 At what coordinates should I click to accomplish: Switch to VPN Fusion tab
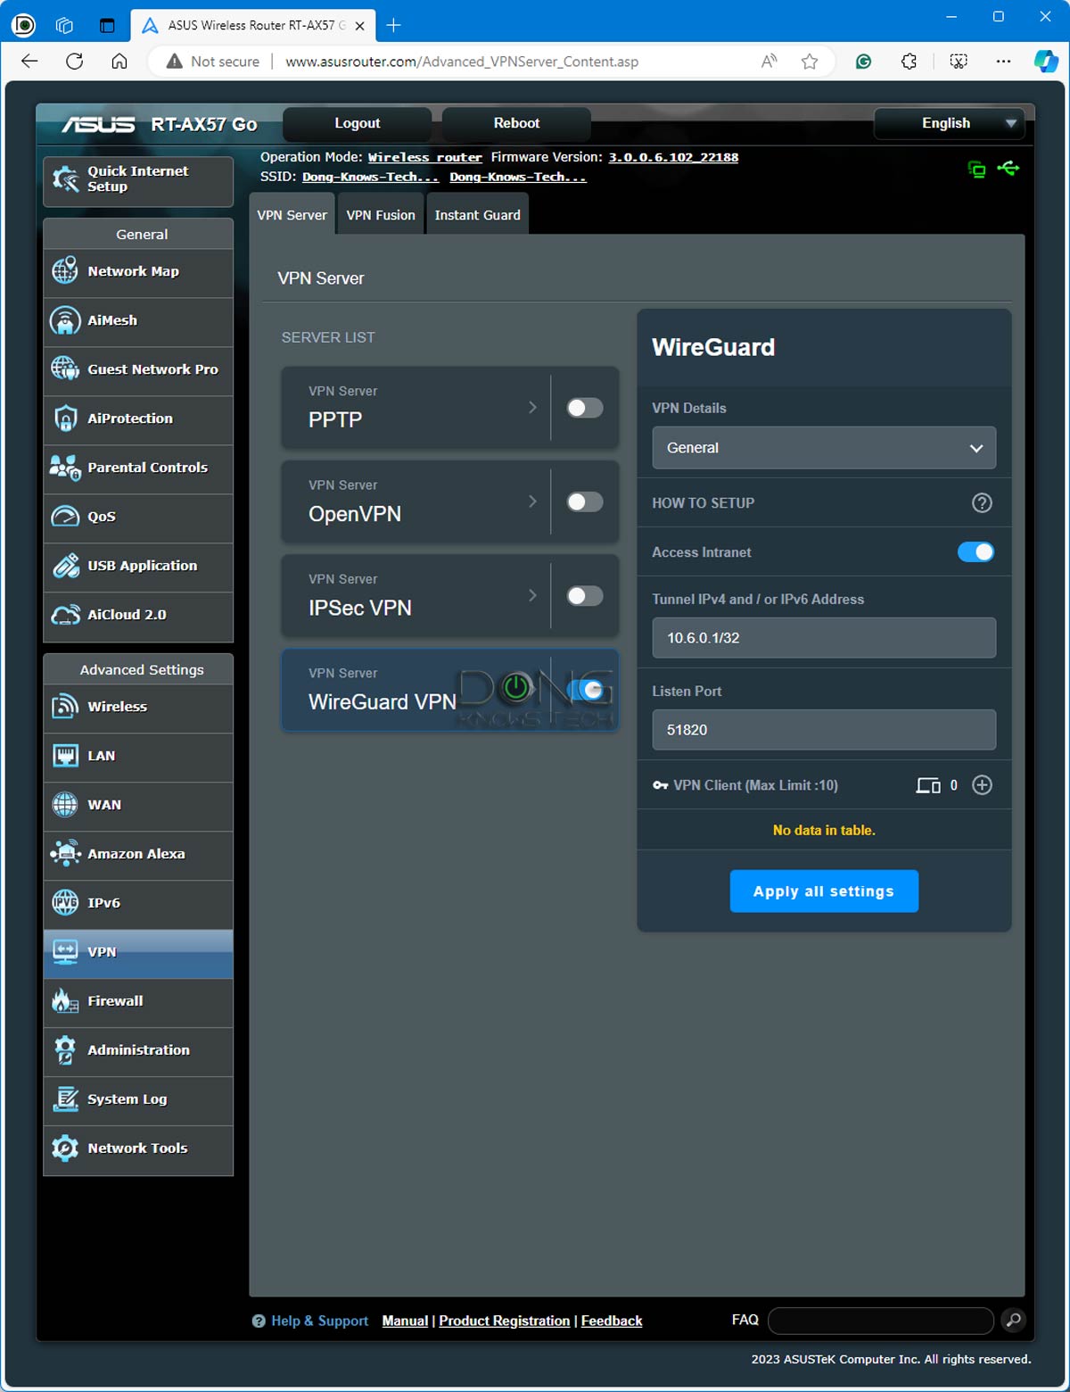click(381, 215)
